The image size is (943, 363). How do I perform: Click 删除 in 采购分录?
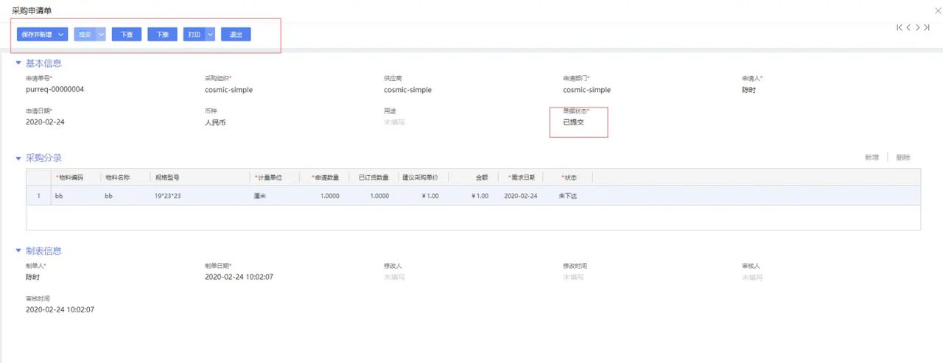(x=903, y=158)
